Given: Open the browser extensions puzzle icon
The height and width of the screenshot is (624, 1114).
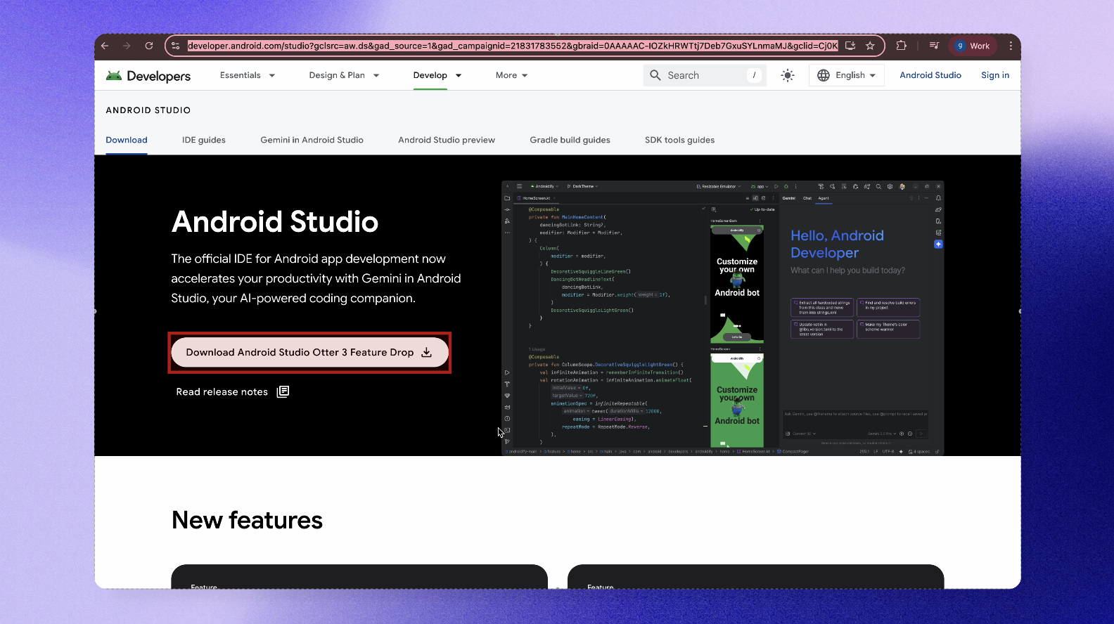Looking at the screenshot, I should click(902, 46).
